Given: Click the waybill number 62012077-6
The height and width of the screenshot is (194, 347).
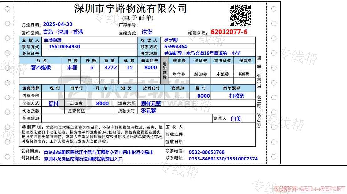Looking at the screenshot, I should pyautogui.click(x=229, y=32).
